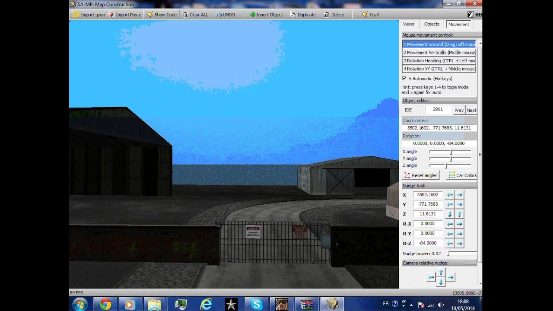553x311 pixels.
Task: Click the nudge Z value field
Action: tap(428, 214)
